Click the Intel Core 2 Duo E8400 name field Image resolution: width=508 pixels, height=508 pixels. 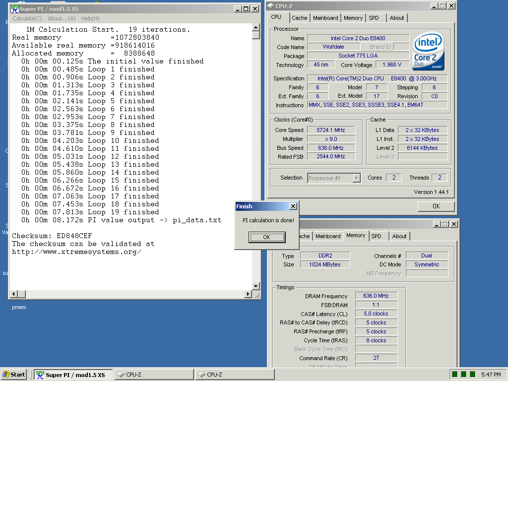coord(358,38)
